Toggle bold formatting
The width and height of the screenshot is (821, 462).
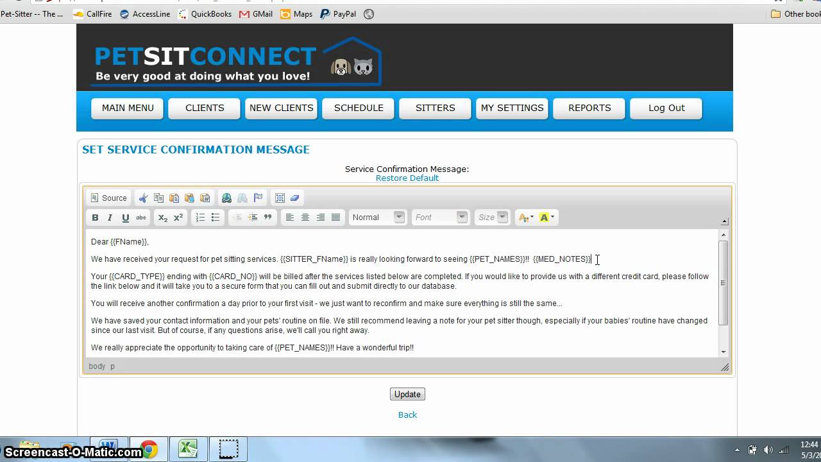[95, 218]
